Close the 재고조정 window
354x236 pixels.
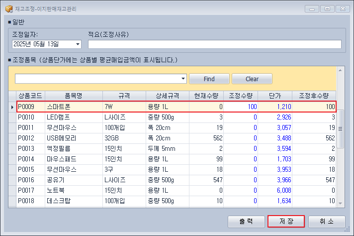coord(343,9)
